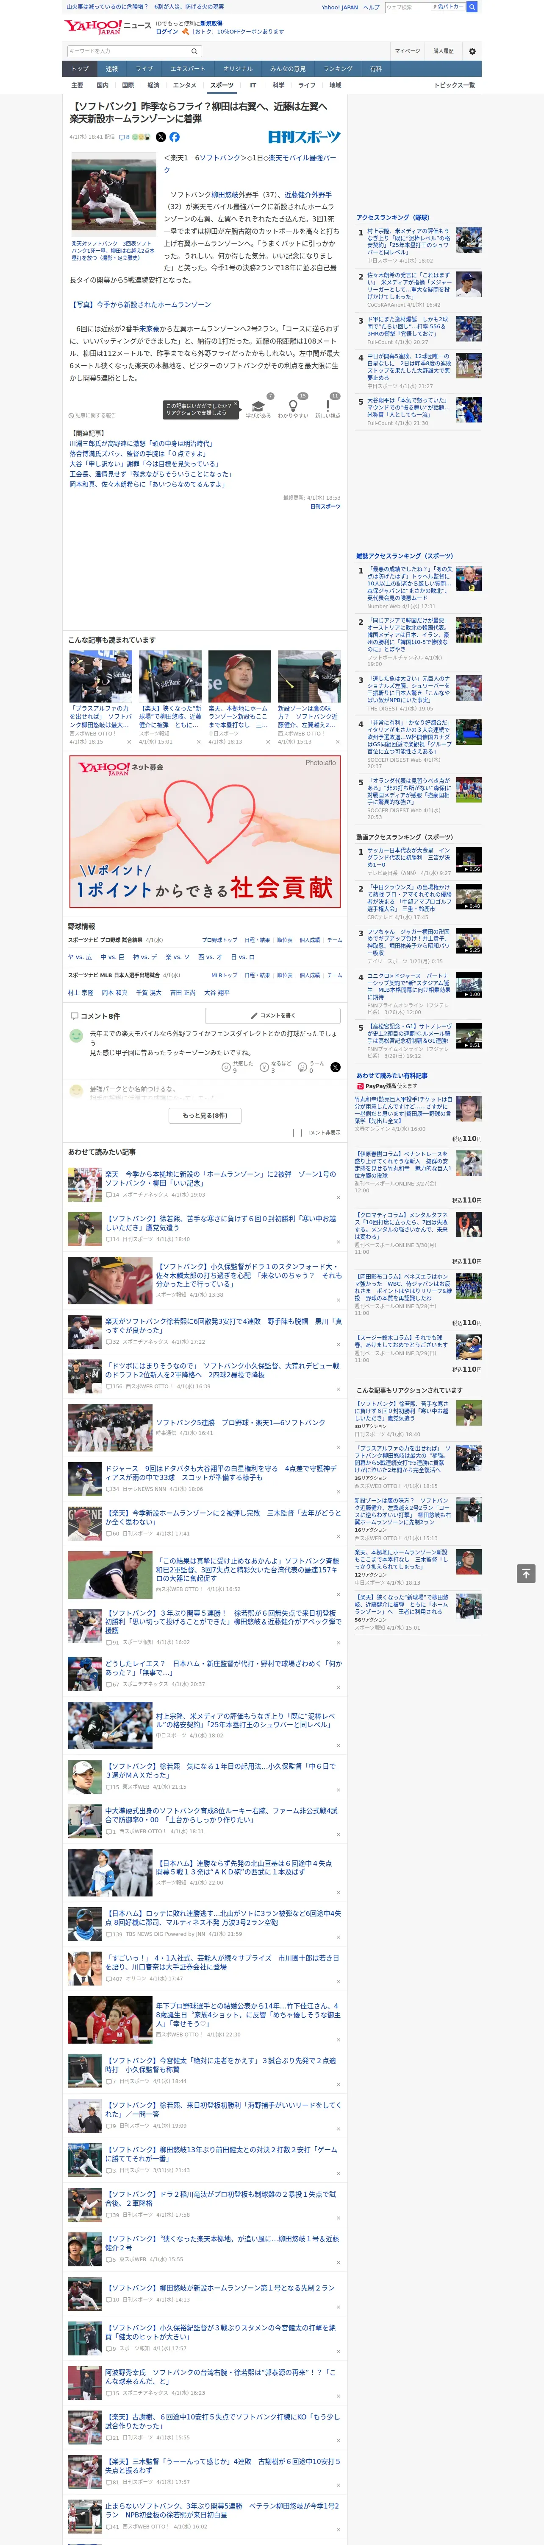This screenshot has width=544, height=2545.
Task: Click the うーん reaction on the first comment
Action: (x=303, y=1067)
